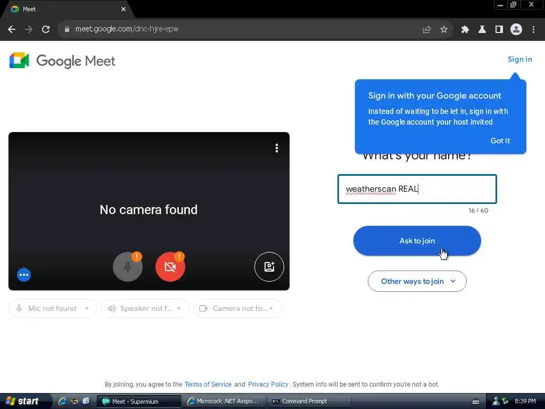Click the address bar URL
Viewport: 545px width, 409px height.
click(x=127, y=29)
